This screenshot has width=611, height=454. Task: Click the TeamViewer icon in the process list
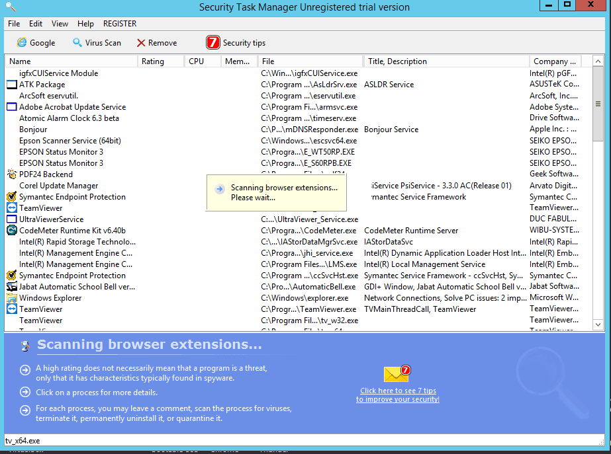tap(11, 208)
